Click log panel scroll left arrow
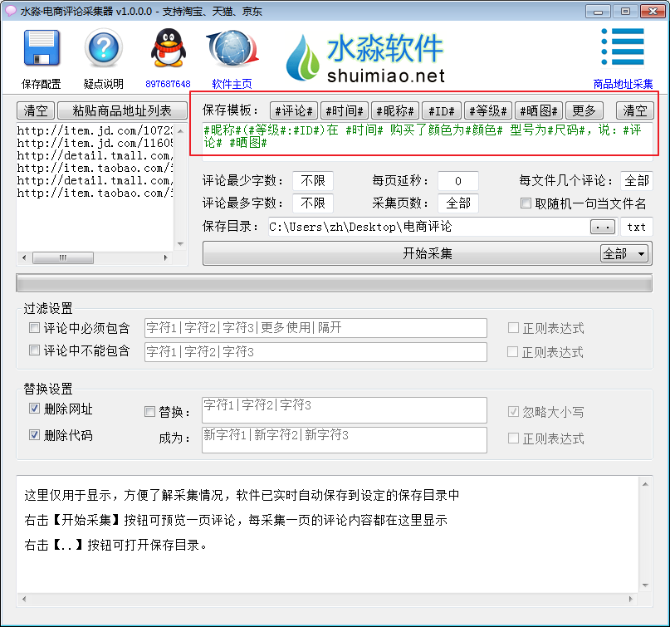The width and height of the screenshot is (670, 627). tap(24, 600)
